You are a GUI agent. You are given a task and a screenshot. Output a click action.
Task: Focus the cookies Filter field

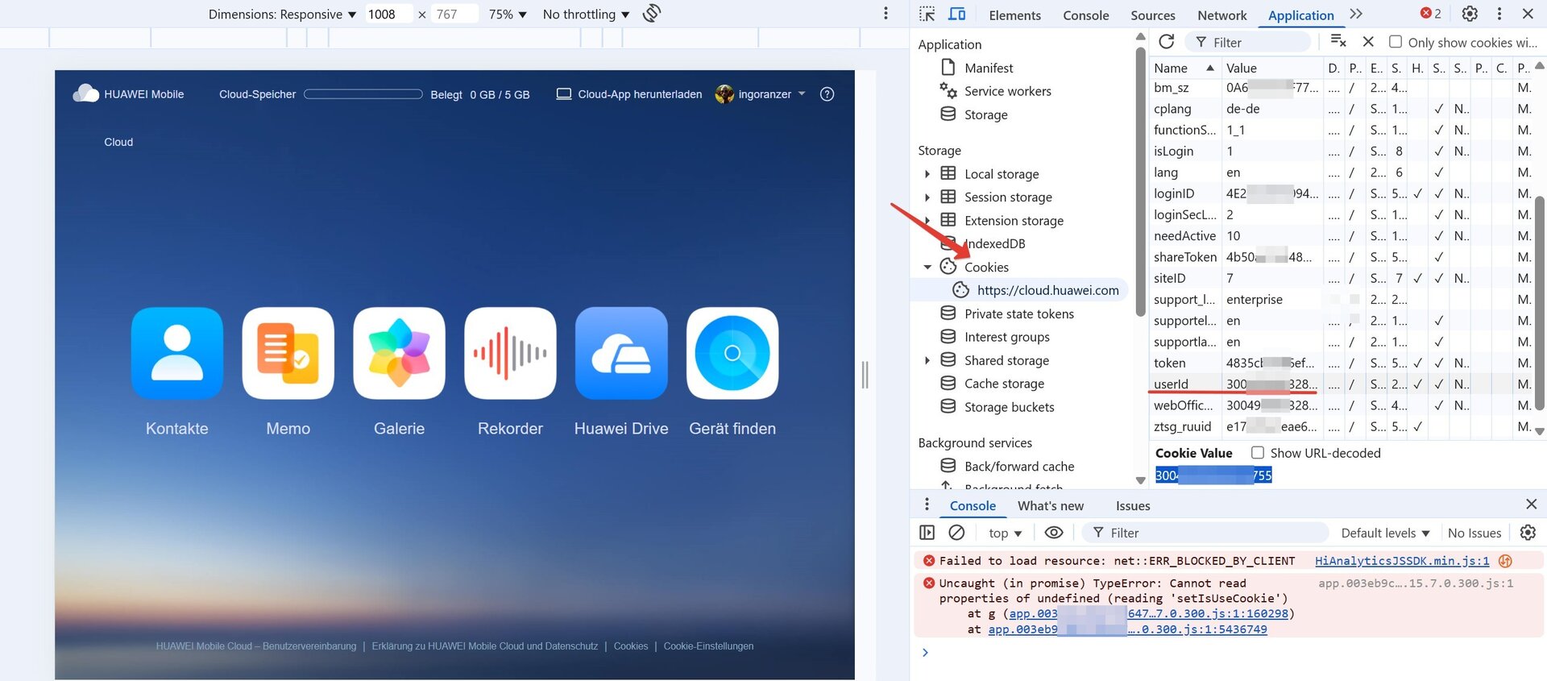tap(1248, 42)
